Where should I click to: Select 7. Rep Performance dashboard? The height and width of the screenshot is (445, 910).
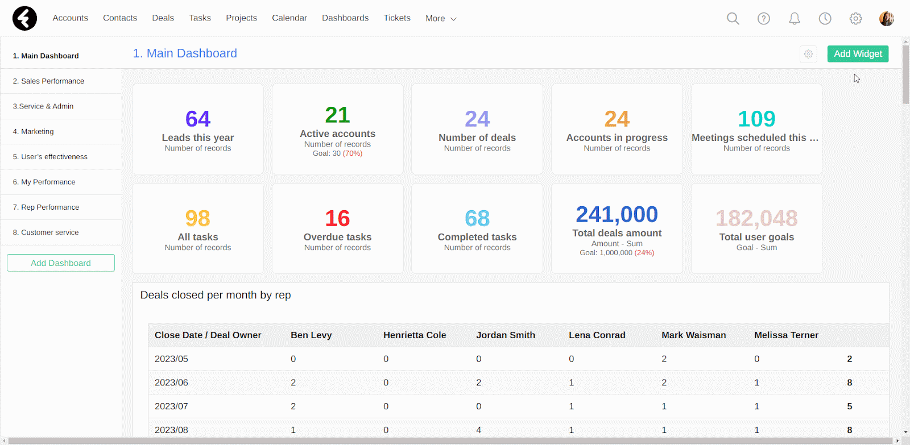61,207
